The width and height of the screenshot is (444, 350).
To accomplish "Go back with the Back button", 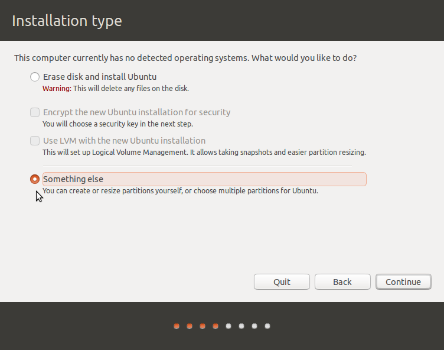I will [342, 282].
